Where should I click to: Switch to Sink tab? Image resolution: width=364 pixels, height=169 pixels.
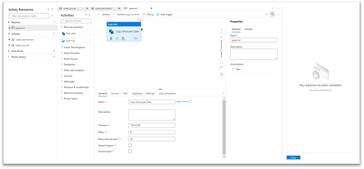125,93
